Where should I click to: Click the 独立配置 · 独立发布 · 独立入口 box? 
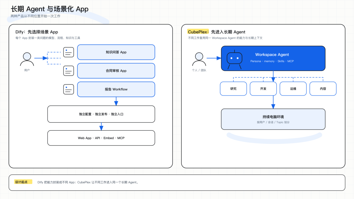pos(101,114)
